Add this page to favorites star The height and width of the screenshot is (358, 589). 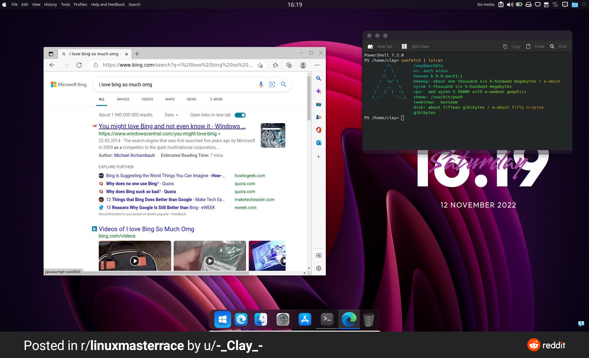[x=260, y=65]
